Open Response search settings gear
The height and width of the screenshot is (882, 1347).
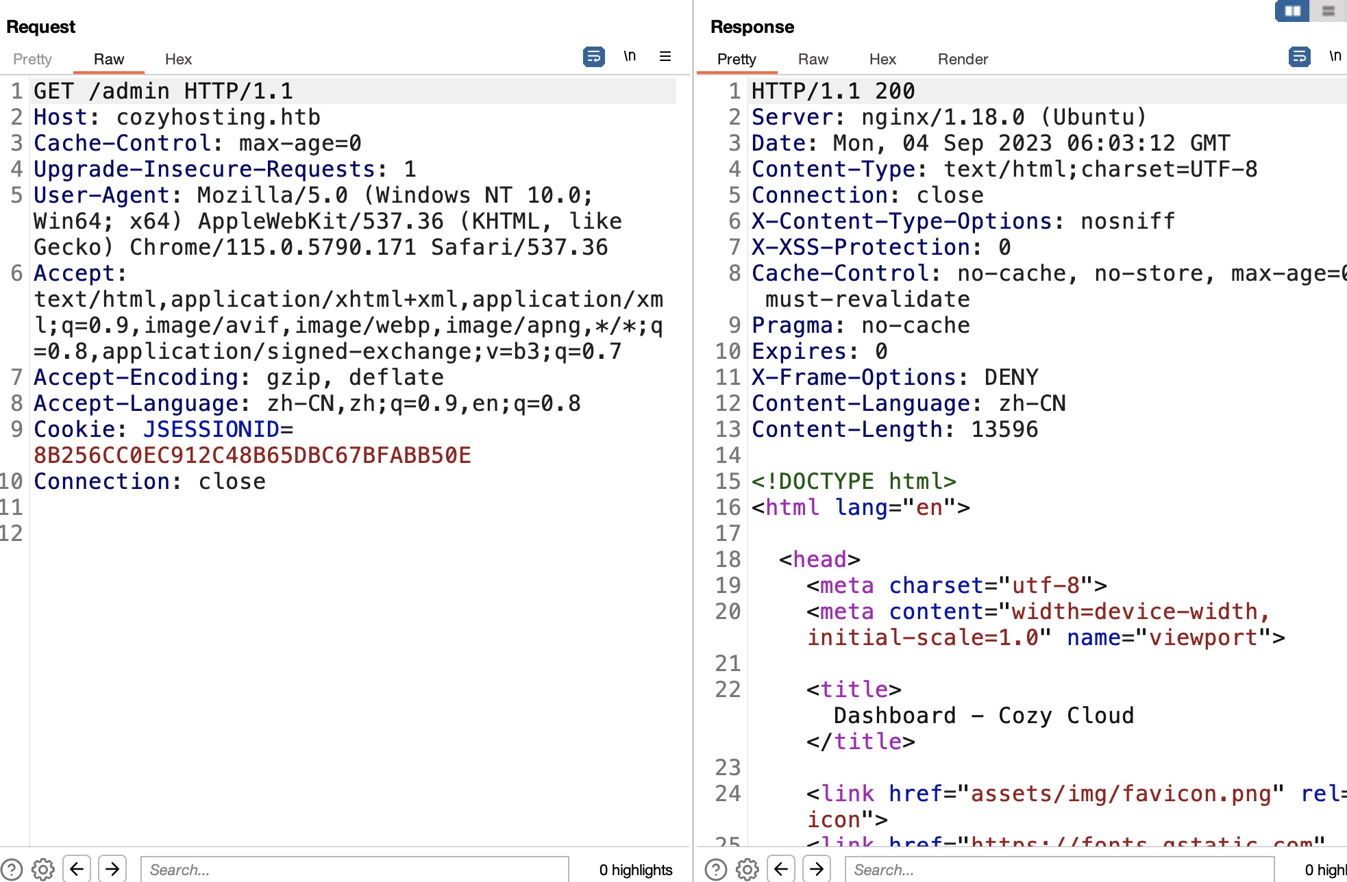(747, 869)
